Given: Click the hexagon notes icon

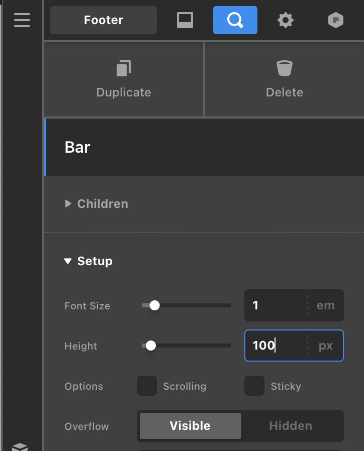Looking at the screenshot, I should (x=336, y=20).
